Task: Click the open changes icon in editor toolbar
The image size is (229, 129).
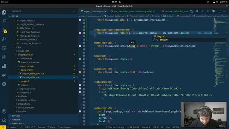Action: click(191, 11)
